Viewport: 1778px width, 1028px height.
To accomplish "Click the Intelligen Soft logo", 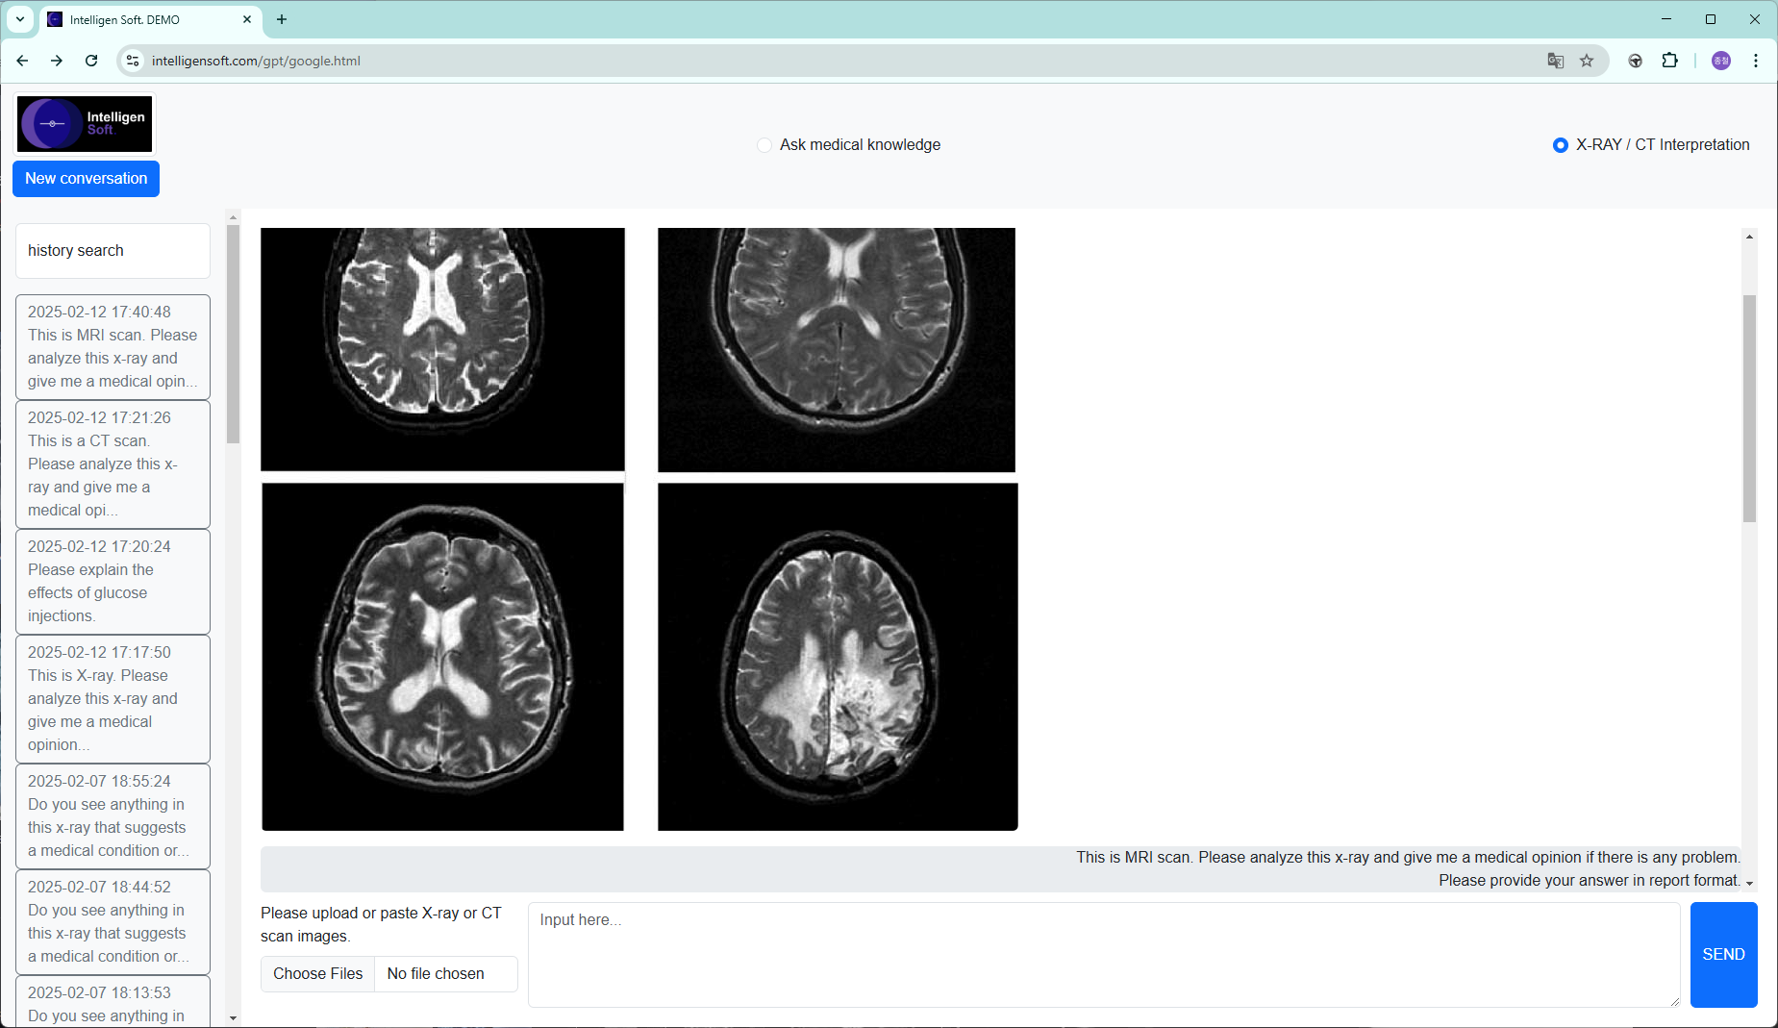I will pos(85,123).
